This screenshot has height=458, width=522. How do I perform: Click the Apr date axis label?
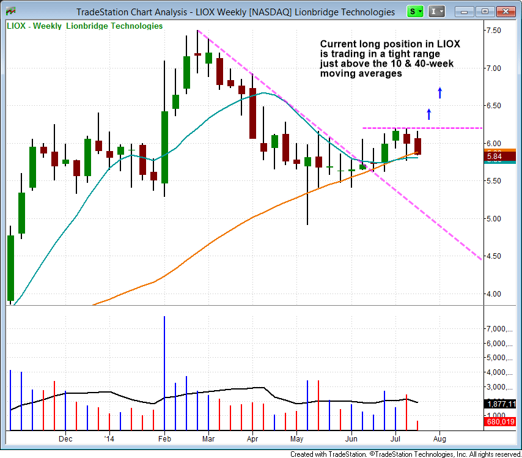click(x=252, y=439)
